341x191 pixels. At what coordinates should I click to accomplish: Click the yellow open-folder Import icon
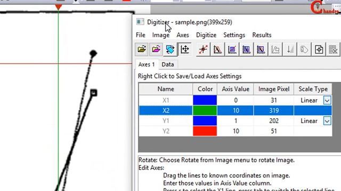(142, 49)
